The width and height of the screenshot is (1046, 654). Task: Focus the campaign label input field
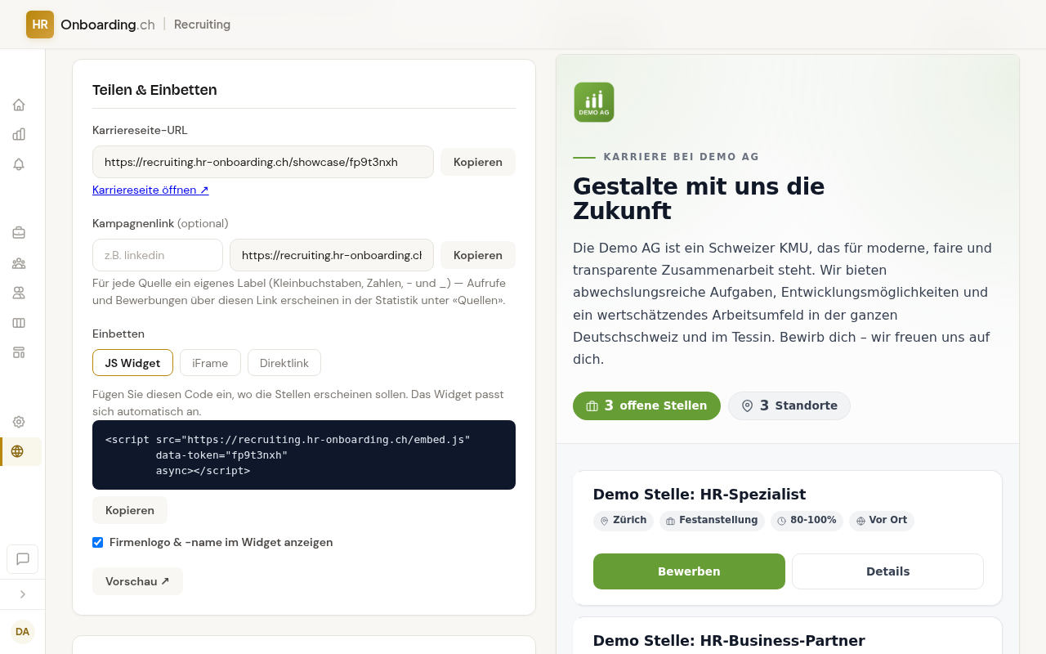click(x=158, y=255)
